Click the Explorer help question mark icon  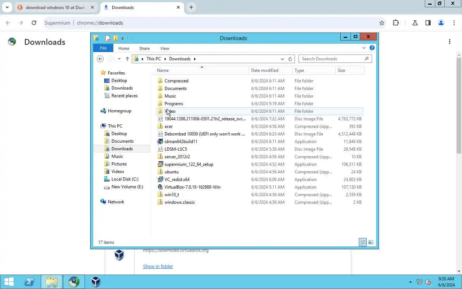[372, 48]
